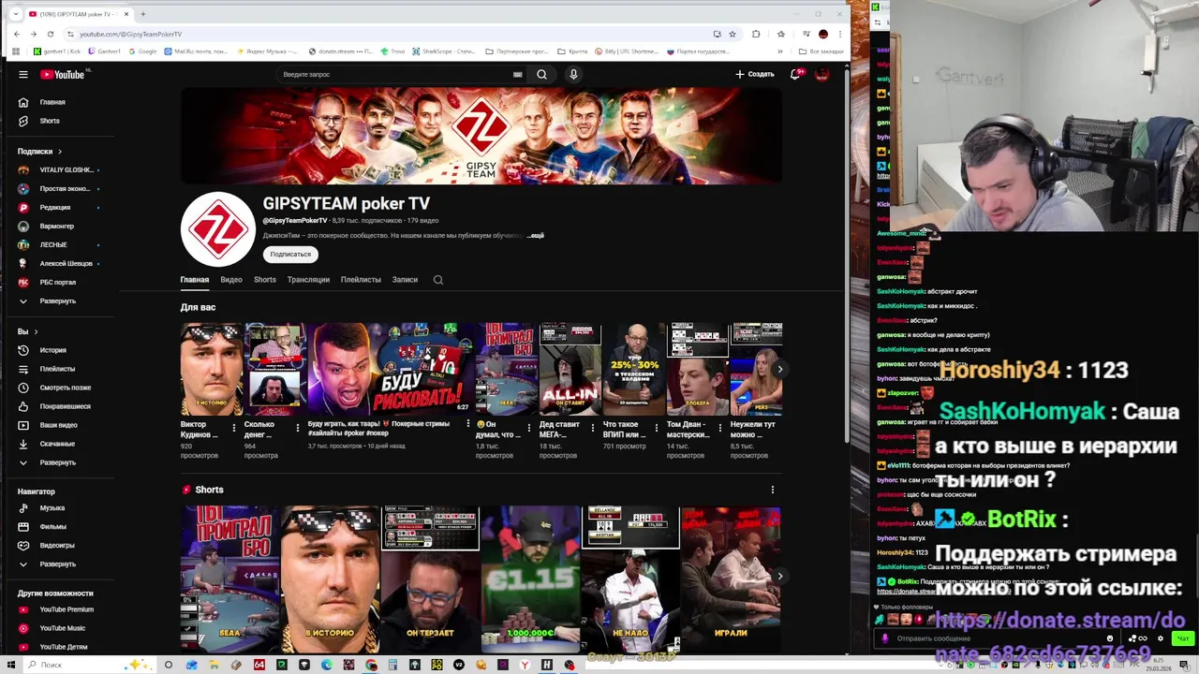The height and width of the screenshot is (674, 1199).
Task: Select the Записи channel tab
Action: click(x=405, y=279)
